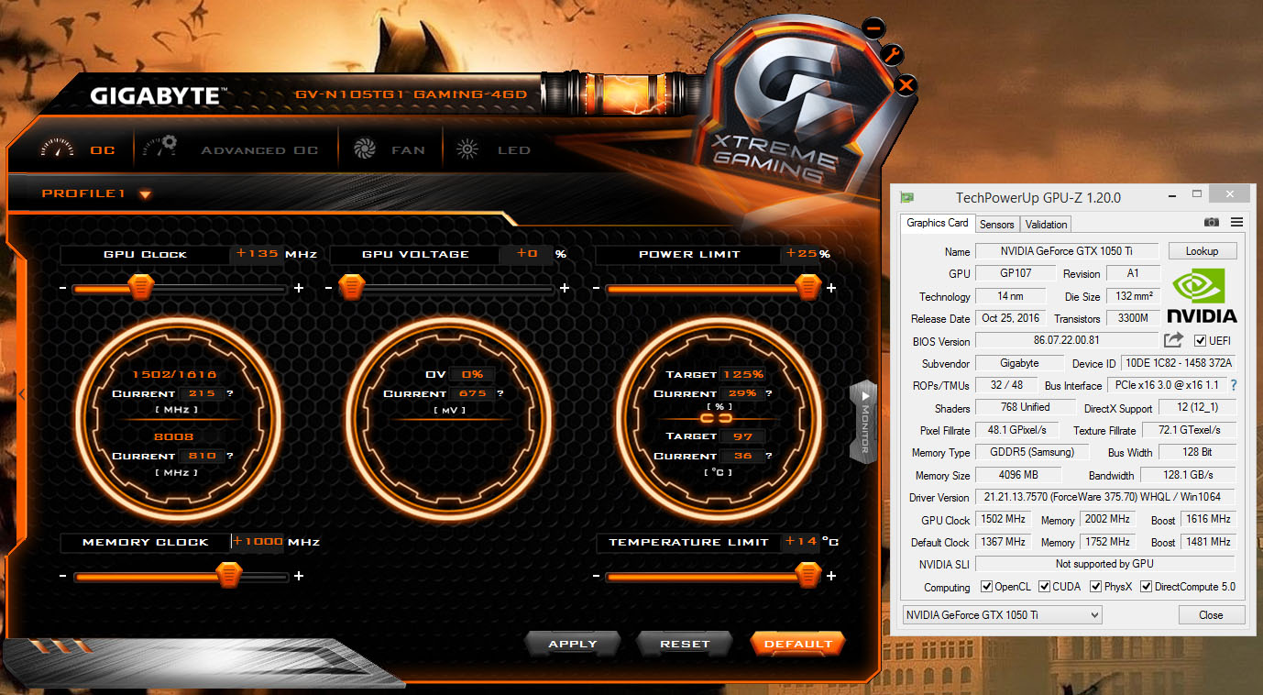Click the Apply button
1263x695 pixels.
(573, 644)
